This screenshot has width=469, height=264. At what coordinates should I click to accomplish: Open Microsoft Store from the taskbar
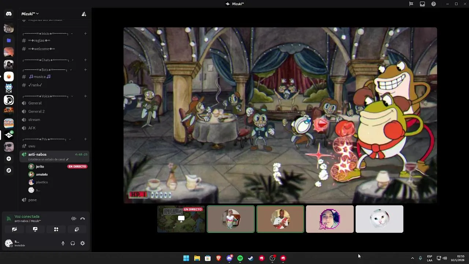tap(208, 258)
